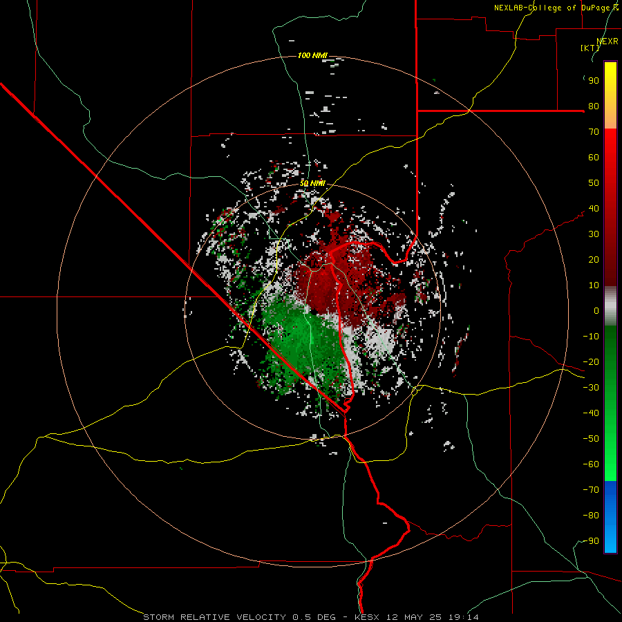Click the '80' value on velocity scale
The width and height of the screenshot is (622, 622).
click(594, 106)
